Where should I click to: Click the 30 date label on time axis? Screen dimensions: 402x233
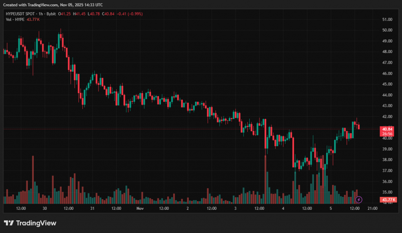click(44, 208)
